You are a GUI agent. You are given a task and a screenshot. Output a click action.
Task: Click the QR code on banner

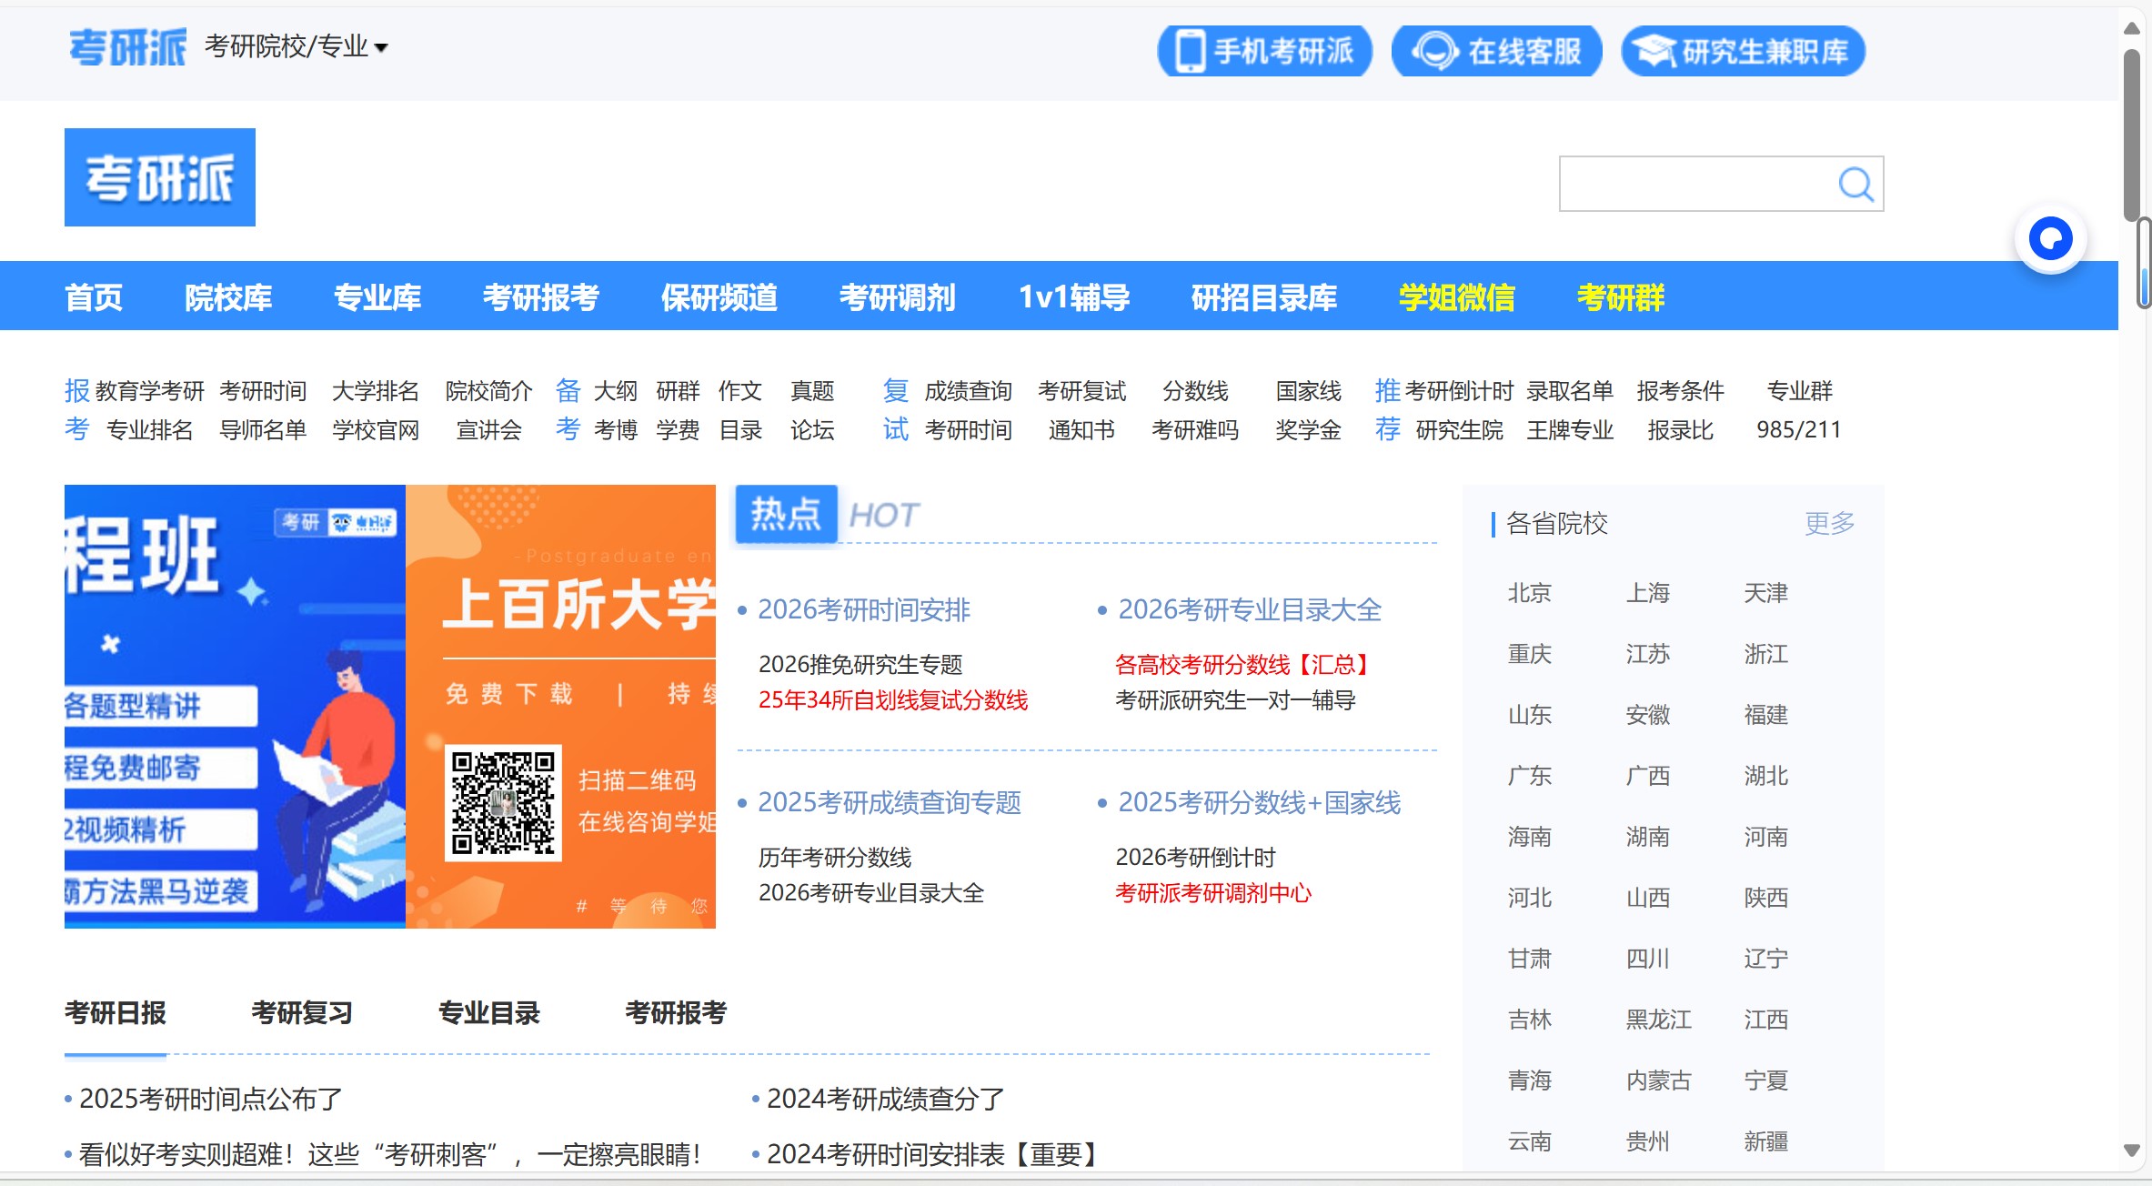coord(503,802)
